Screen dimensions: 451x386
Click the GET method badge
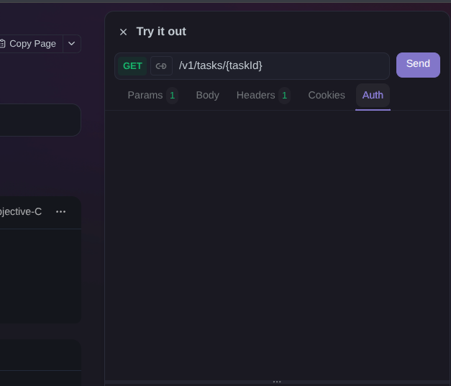(x=132, y=66)
